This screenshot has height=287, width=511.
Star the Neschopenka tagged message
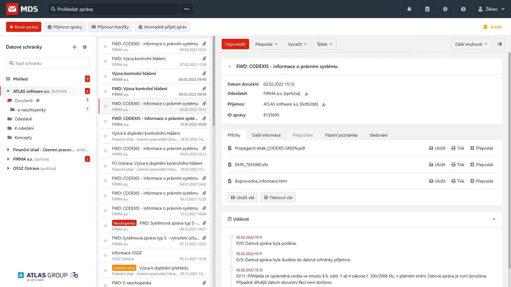(105, 226)
